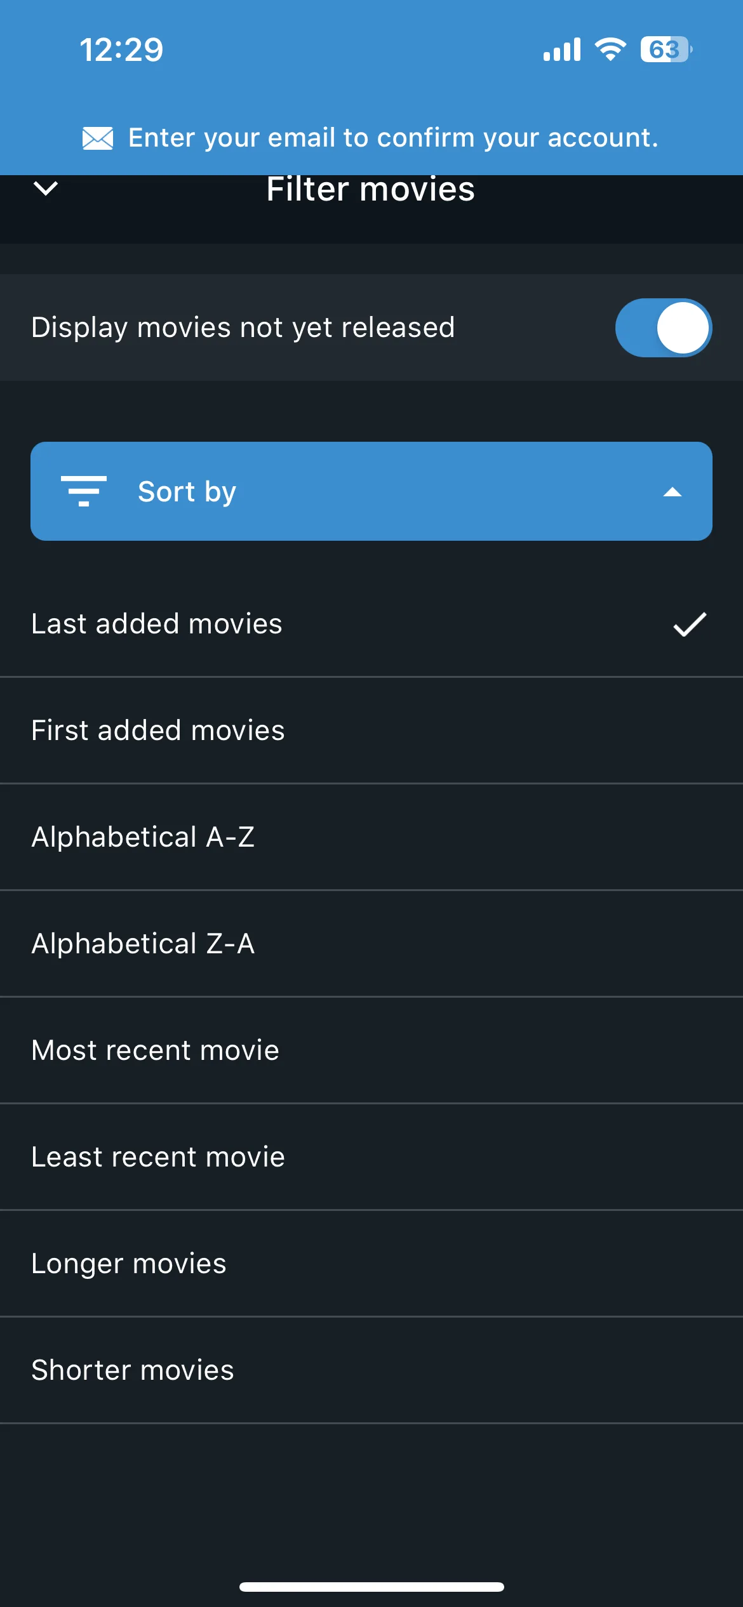Choose Alphabetical Z-A sorting

pos(371,944)
